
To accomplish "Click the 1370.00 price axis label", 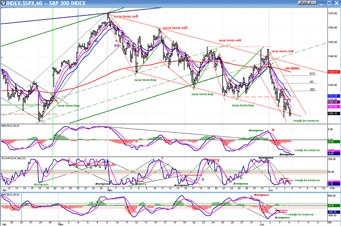I will [x=332, y=14].
